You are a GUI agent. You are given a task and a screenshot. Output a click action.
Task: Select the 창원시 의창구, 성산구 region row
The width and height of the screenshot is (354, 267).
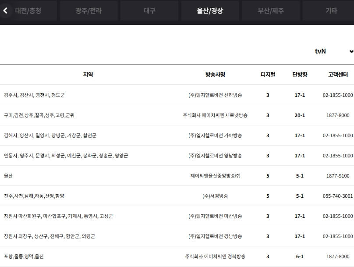177,236
